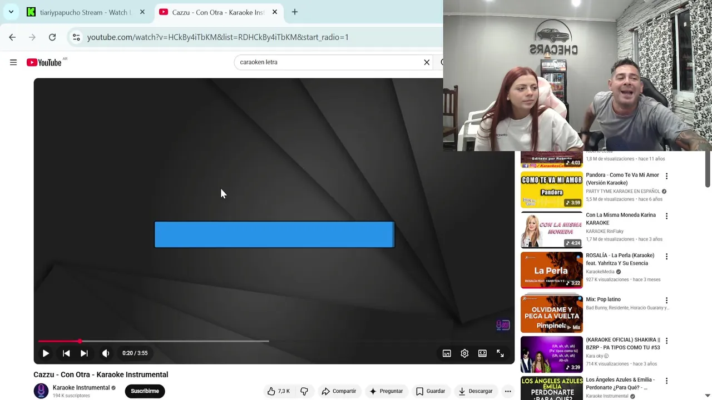The image size is (712, 400).
Task: Open 'Con La Misma Moneda Karina KARAOKE' title
Action: [620, 219]
